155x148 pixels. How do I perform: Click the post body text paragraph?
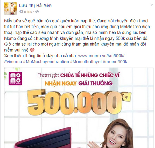[77, 35]
